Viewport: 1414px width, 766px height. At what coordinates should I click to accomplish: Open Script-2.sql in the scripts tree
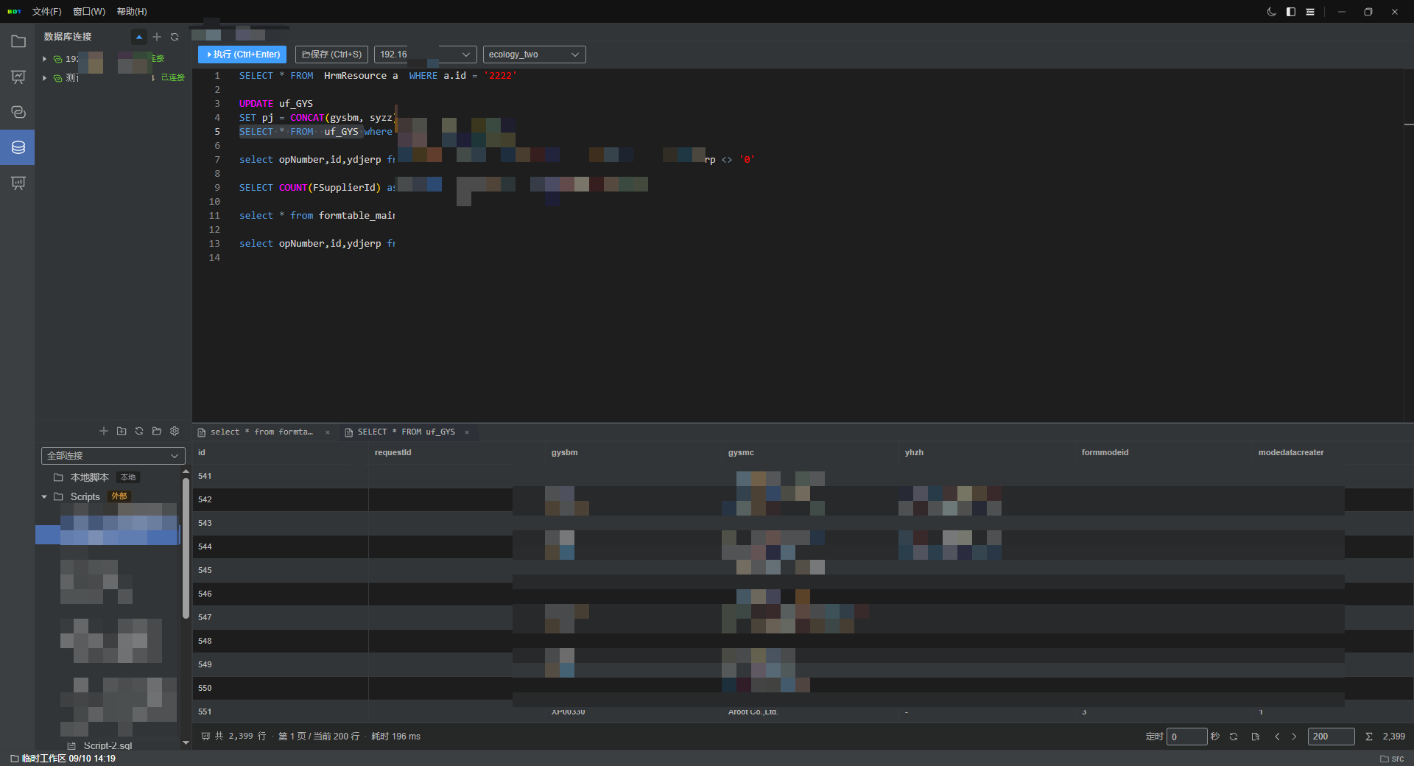(x=108, y=746)
